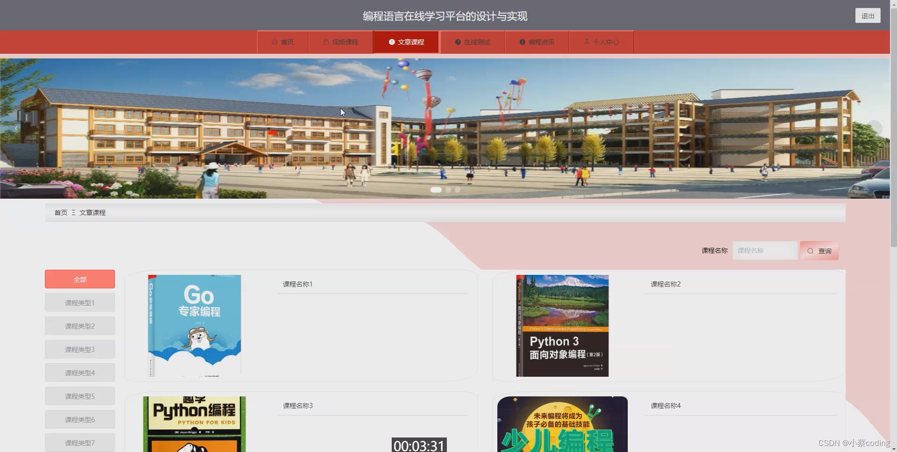Open the Go 专家编程 book cover
The width and height of the screenshot is (897, 452).
[194, 326]
